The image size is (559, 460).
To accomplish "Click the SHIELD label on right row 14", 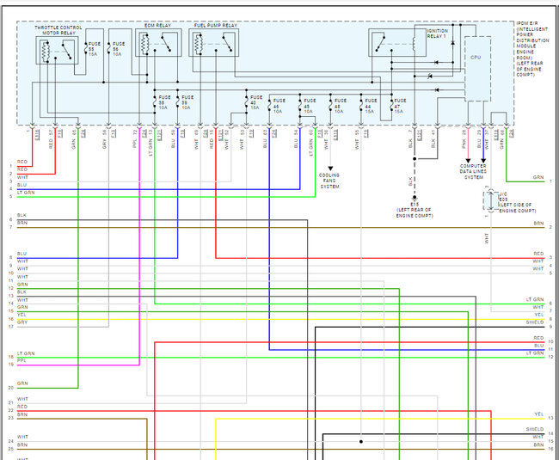I will tap(535, 429).
